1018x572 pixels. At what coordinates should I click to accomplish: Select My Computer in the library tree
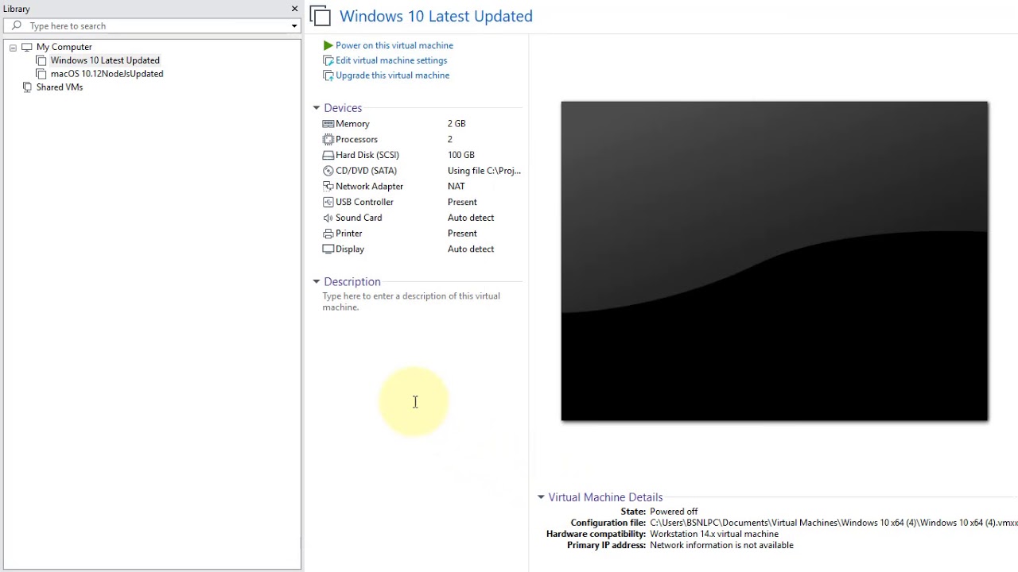click(64, 47)
